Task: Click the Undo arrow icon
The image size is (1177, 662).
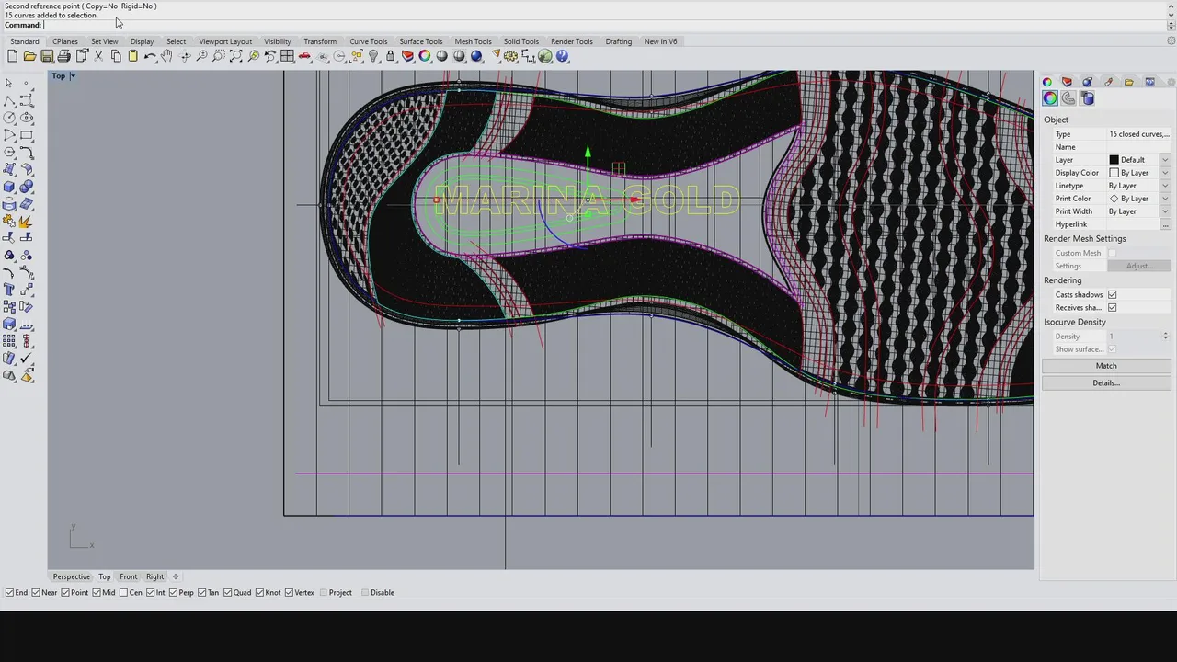Action: pyautogui.click(x=150, y=57)
